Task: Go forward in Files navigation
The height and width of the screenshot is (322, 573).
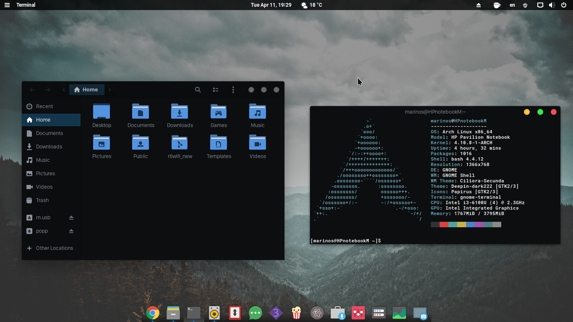Action: [48, 90]
